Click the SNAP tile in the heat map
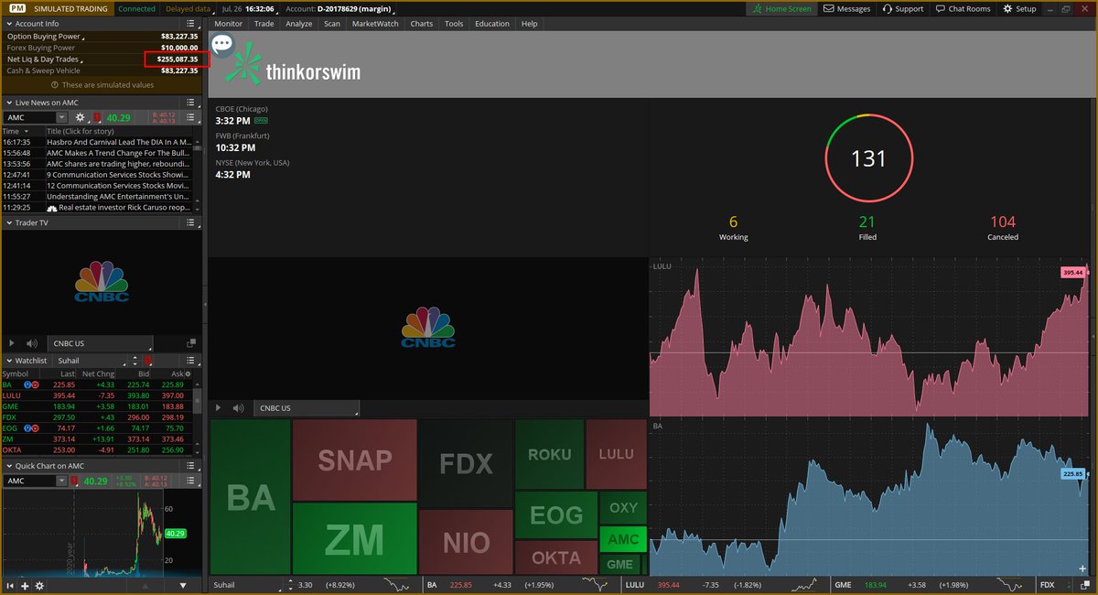The height and width of the screenshot is (595, 1098). coord(355,460)
